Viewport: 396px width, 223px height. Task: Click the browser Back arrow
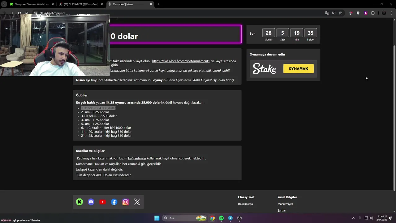[x=4, y=13]
